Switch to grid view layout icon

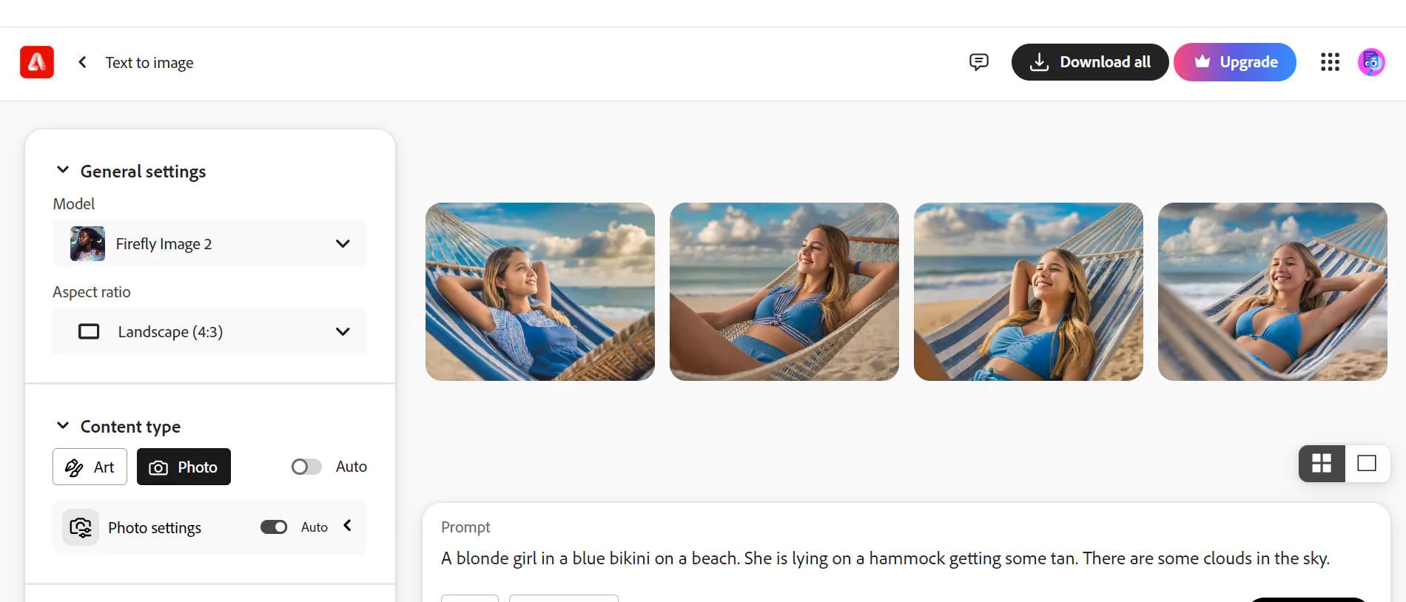[1322, 464]
